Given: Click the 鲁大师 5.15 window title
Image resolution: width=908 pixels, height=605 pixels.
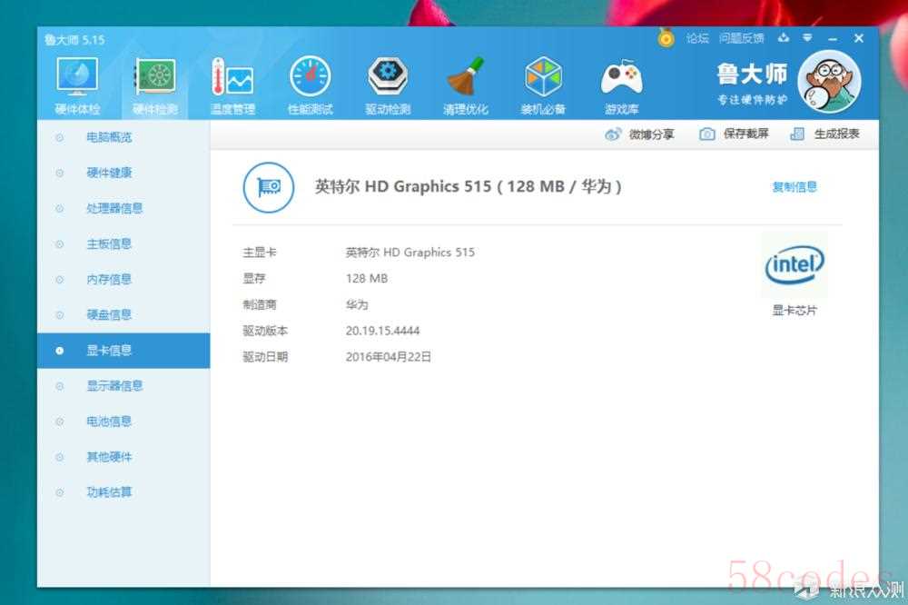Looking at the screenshot, I should (x=74, y=40).
